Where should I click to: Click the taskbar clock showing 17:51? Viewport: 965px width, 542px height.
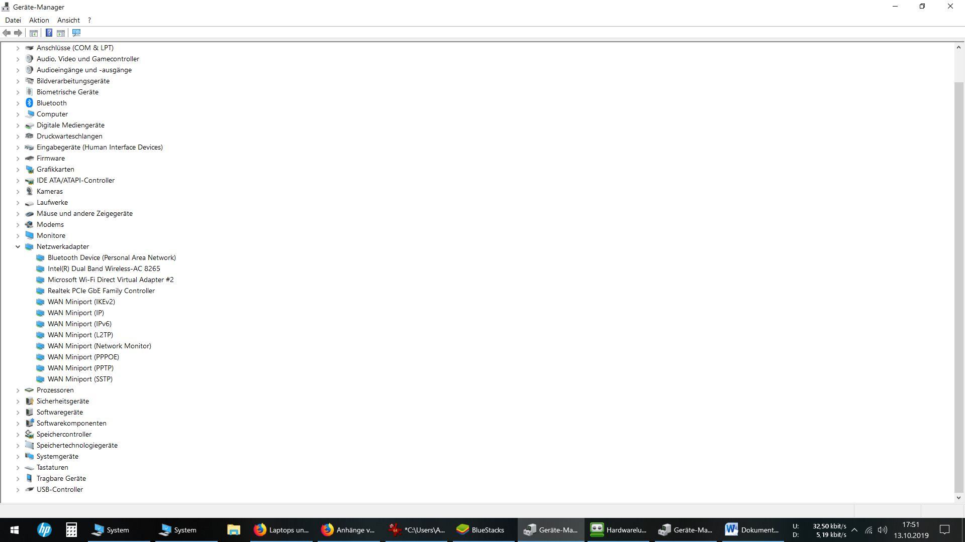pyautogui.click(x=911, y=530)
